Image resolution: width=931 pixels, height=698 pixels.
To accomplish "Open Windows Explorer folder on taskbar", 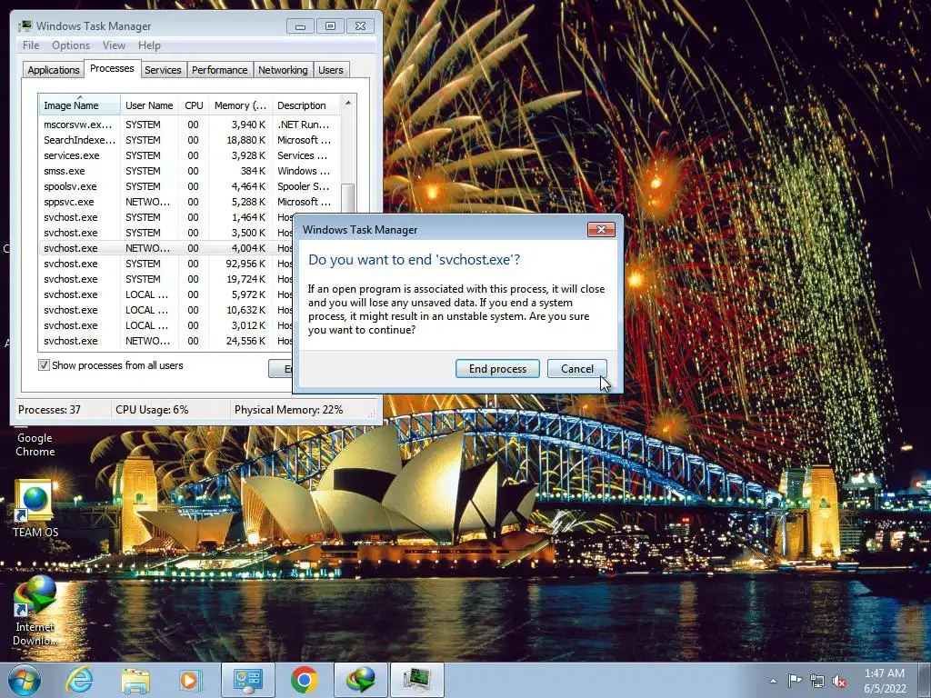I will coord(135,680).
